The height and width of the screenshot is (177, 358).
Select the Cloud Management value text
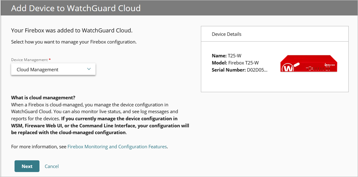click(x=37, y=69)
